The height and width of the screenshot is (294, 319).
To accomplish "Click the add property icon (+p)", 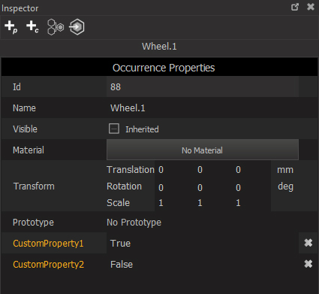I will click(x=11, y=27).
